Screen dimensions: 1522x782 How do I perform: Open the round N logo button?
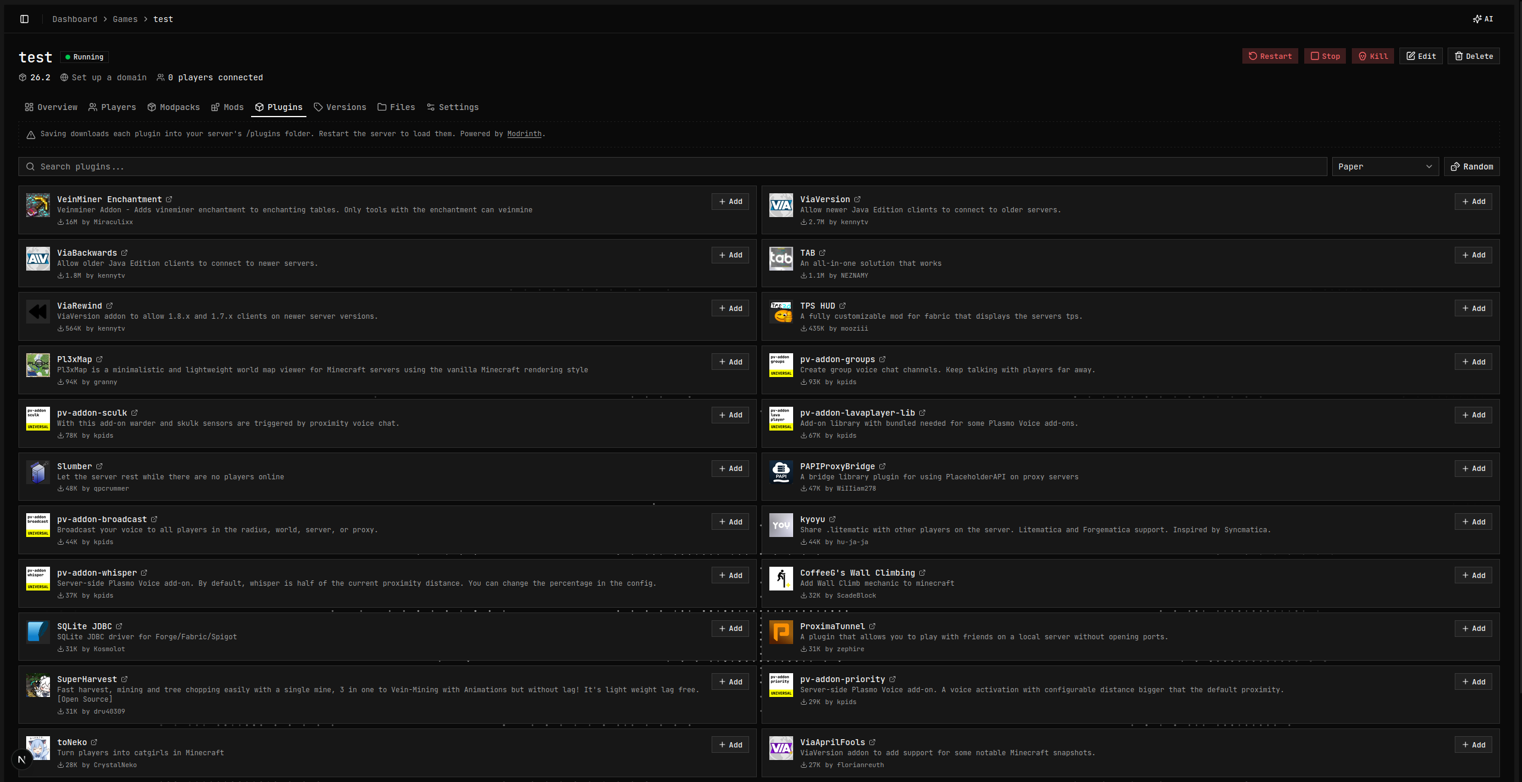click(x=22, y=759)
